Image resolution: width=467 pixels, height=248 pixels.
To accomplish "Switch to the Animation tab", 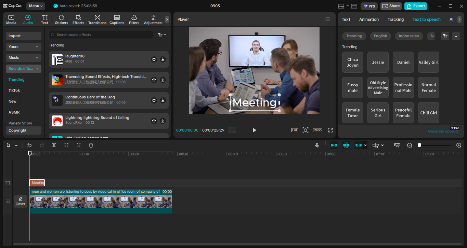I will (x=369, y=19).
